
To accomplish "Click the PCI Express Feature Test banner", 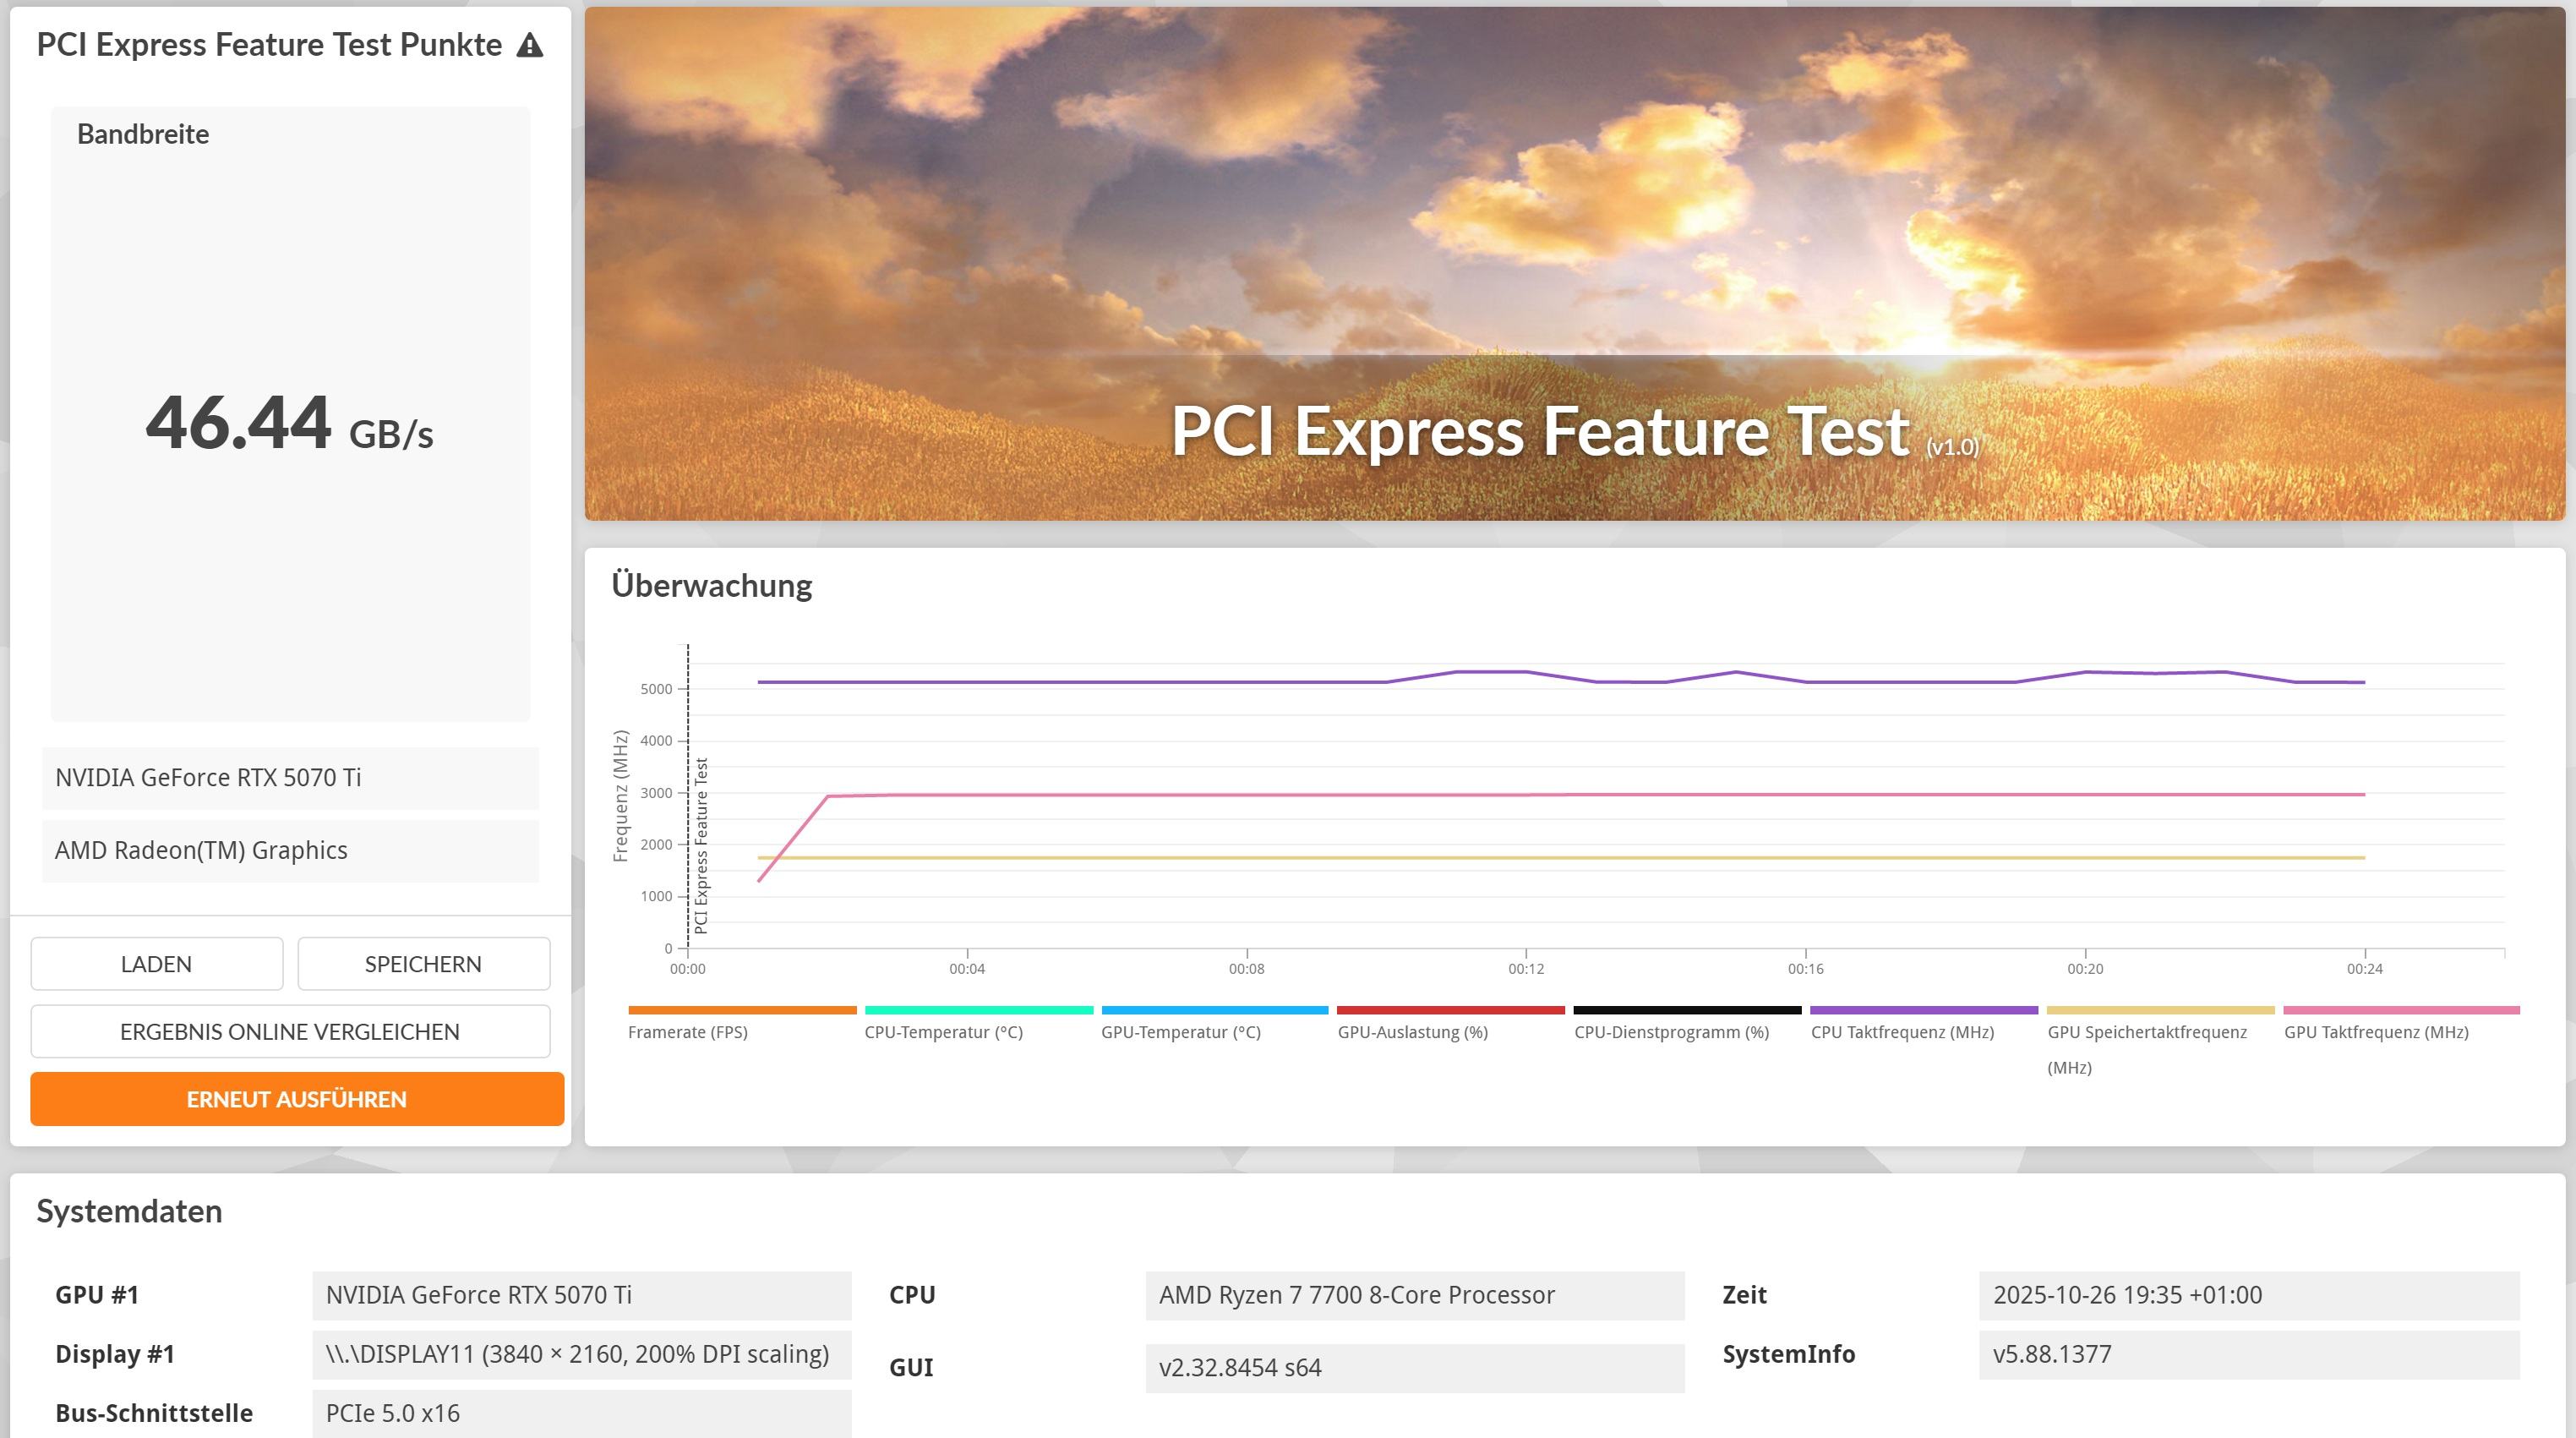I will click(x=1574, y=264).
